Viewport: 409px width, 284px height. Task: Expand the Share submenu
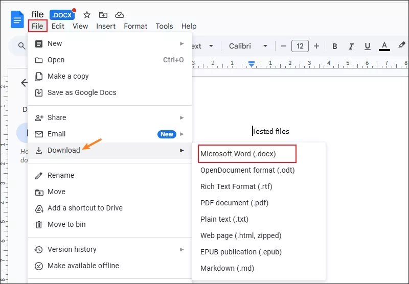tap(110, 118)
